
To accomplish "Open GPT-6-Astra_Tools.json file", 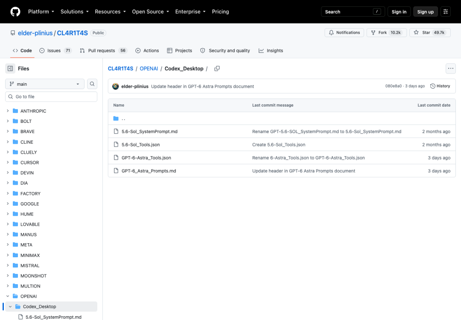I will pyautogui.click(x=146, y=158).
